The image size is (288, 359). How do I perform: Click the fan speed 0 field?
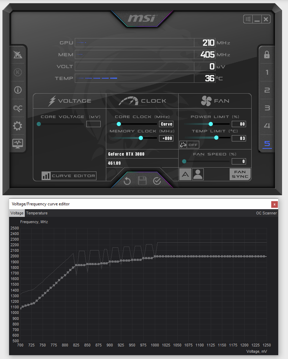click(x=239, y=161)
